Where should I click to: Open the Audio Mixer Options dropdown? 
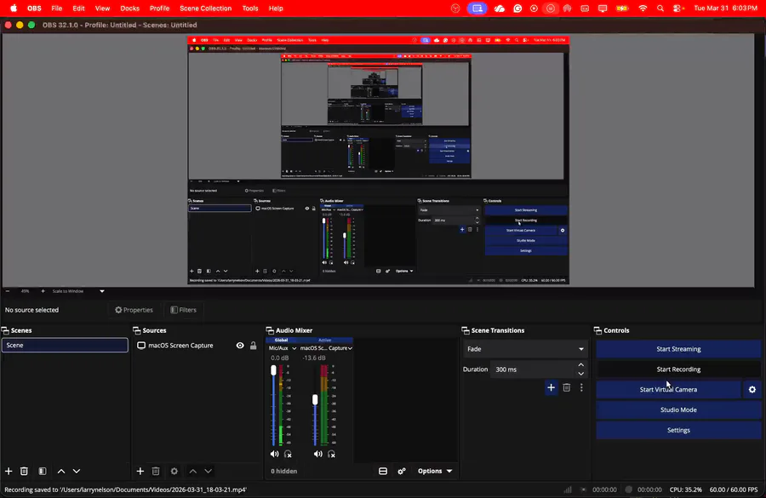coord(435,471)
